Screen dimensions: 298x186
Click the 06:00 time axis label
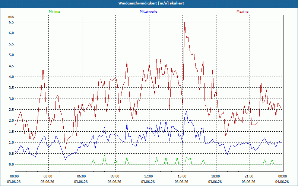pos(82,176)
